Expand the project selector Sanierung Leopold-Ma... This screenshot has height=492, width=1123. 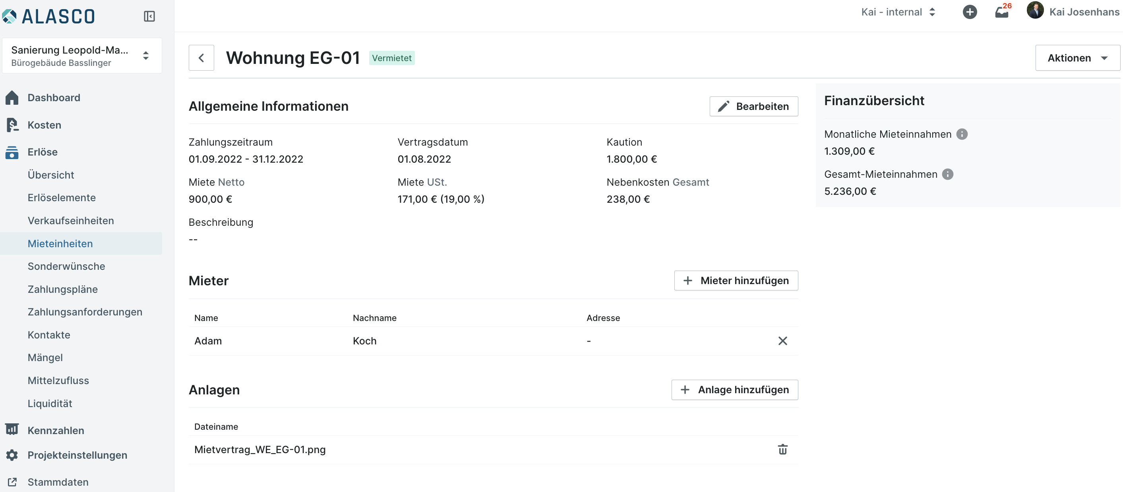point(82,56)
